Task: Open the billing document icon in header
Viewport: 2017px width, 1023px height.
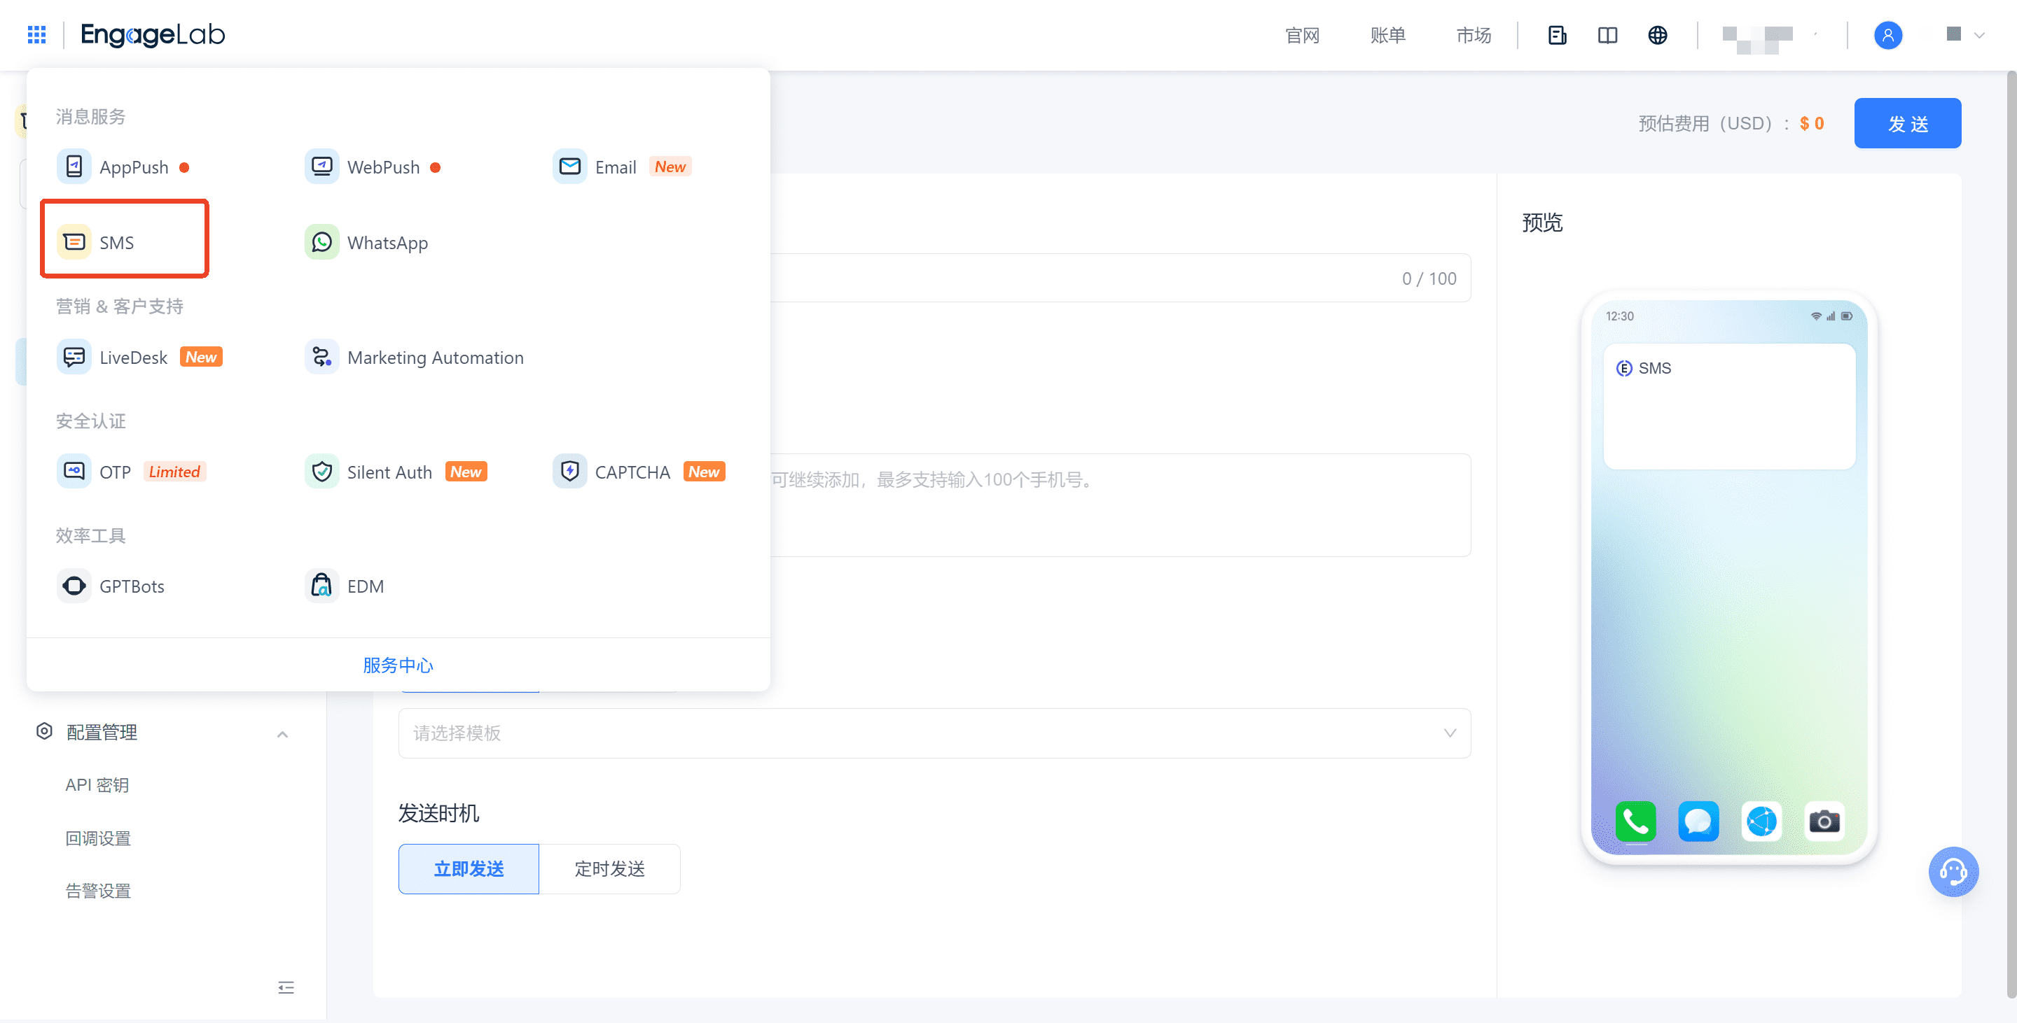Action: pyautogui.click(x=1557, y=35)
